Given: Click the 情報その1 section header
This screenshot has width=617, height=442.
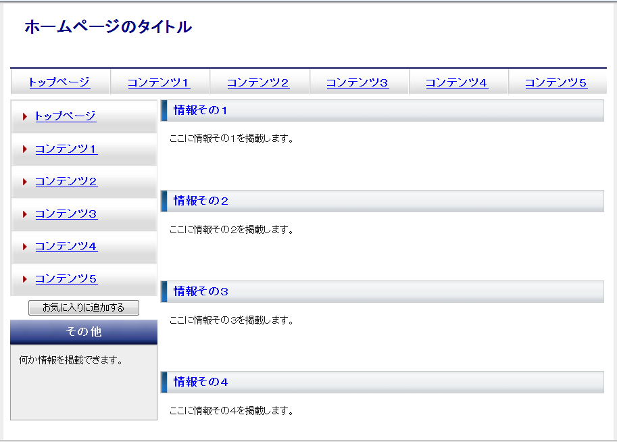Looking at the screenshot, I should 201,110.
